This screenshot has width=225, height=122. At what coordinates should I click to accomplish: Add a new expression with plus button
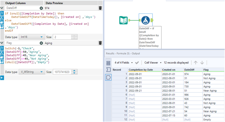(2, 78)
